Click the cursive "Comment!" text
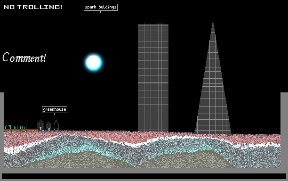 24,57
